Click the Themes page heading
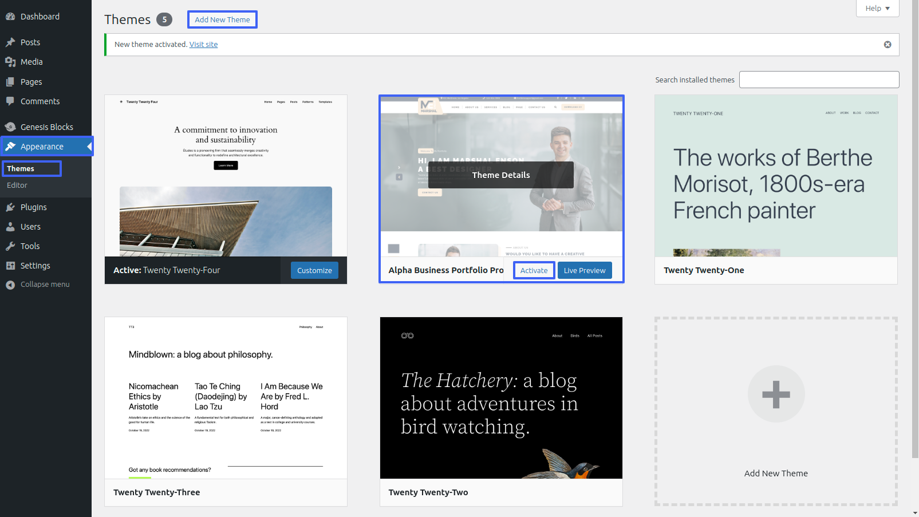 click(127, 19)
